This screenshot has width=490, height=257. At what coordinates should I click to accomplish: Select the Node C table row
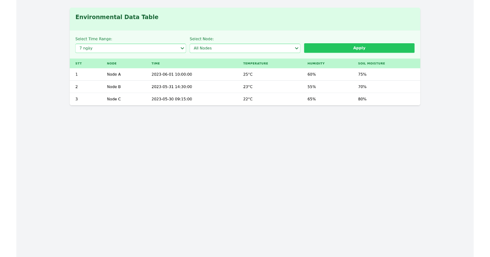245,99
